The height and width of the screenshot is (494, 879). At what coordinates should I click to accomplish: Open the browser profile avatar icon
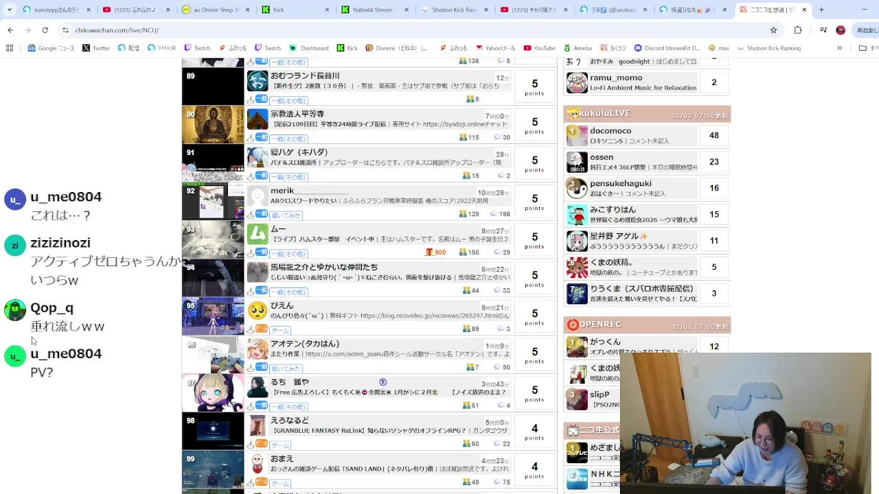point(841,30)
